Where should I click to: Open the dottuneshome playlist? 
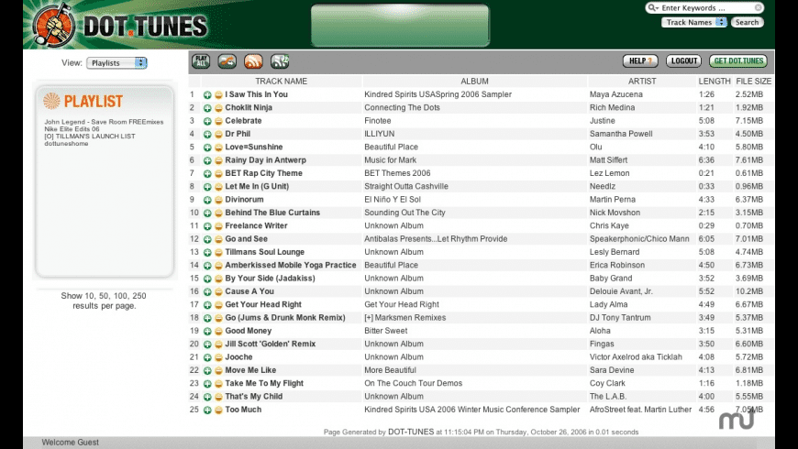point(66,143)
